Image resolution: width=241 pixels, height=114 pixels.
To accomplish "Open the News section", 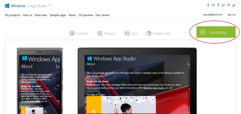I will (72, 15).
